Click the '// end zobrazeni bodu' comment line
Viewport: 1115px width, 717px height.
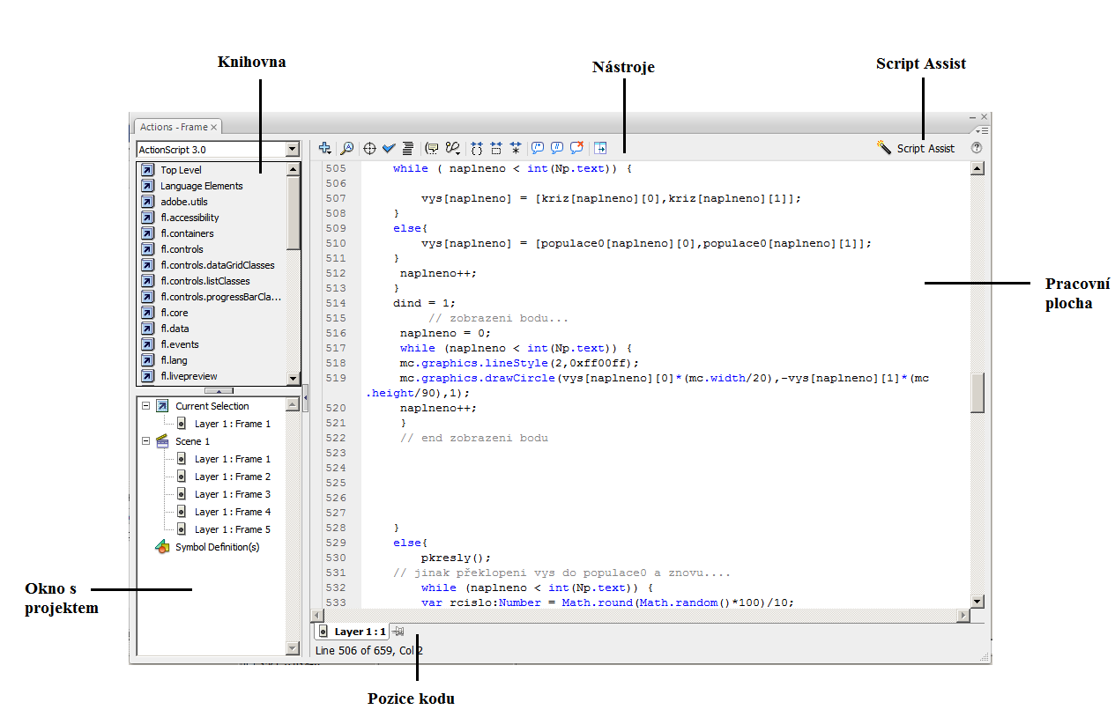pos(473,438)
